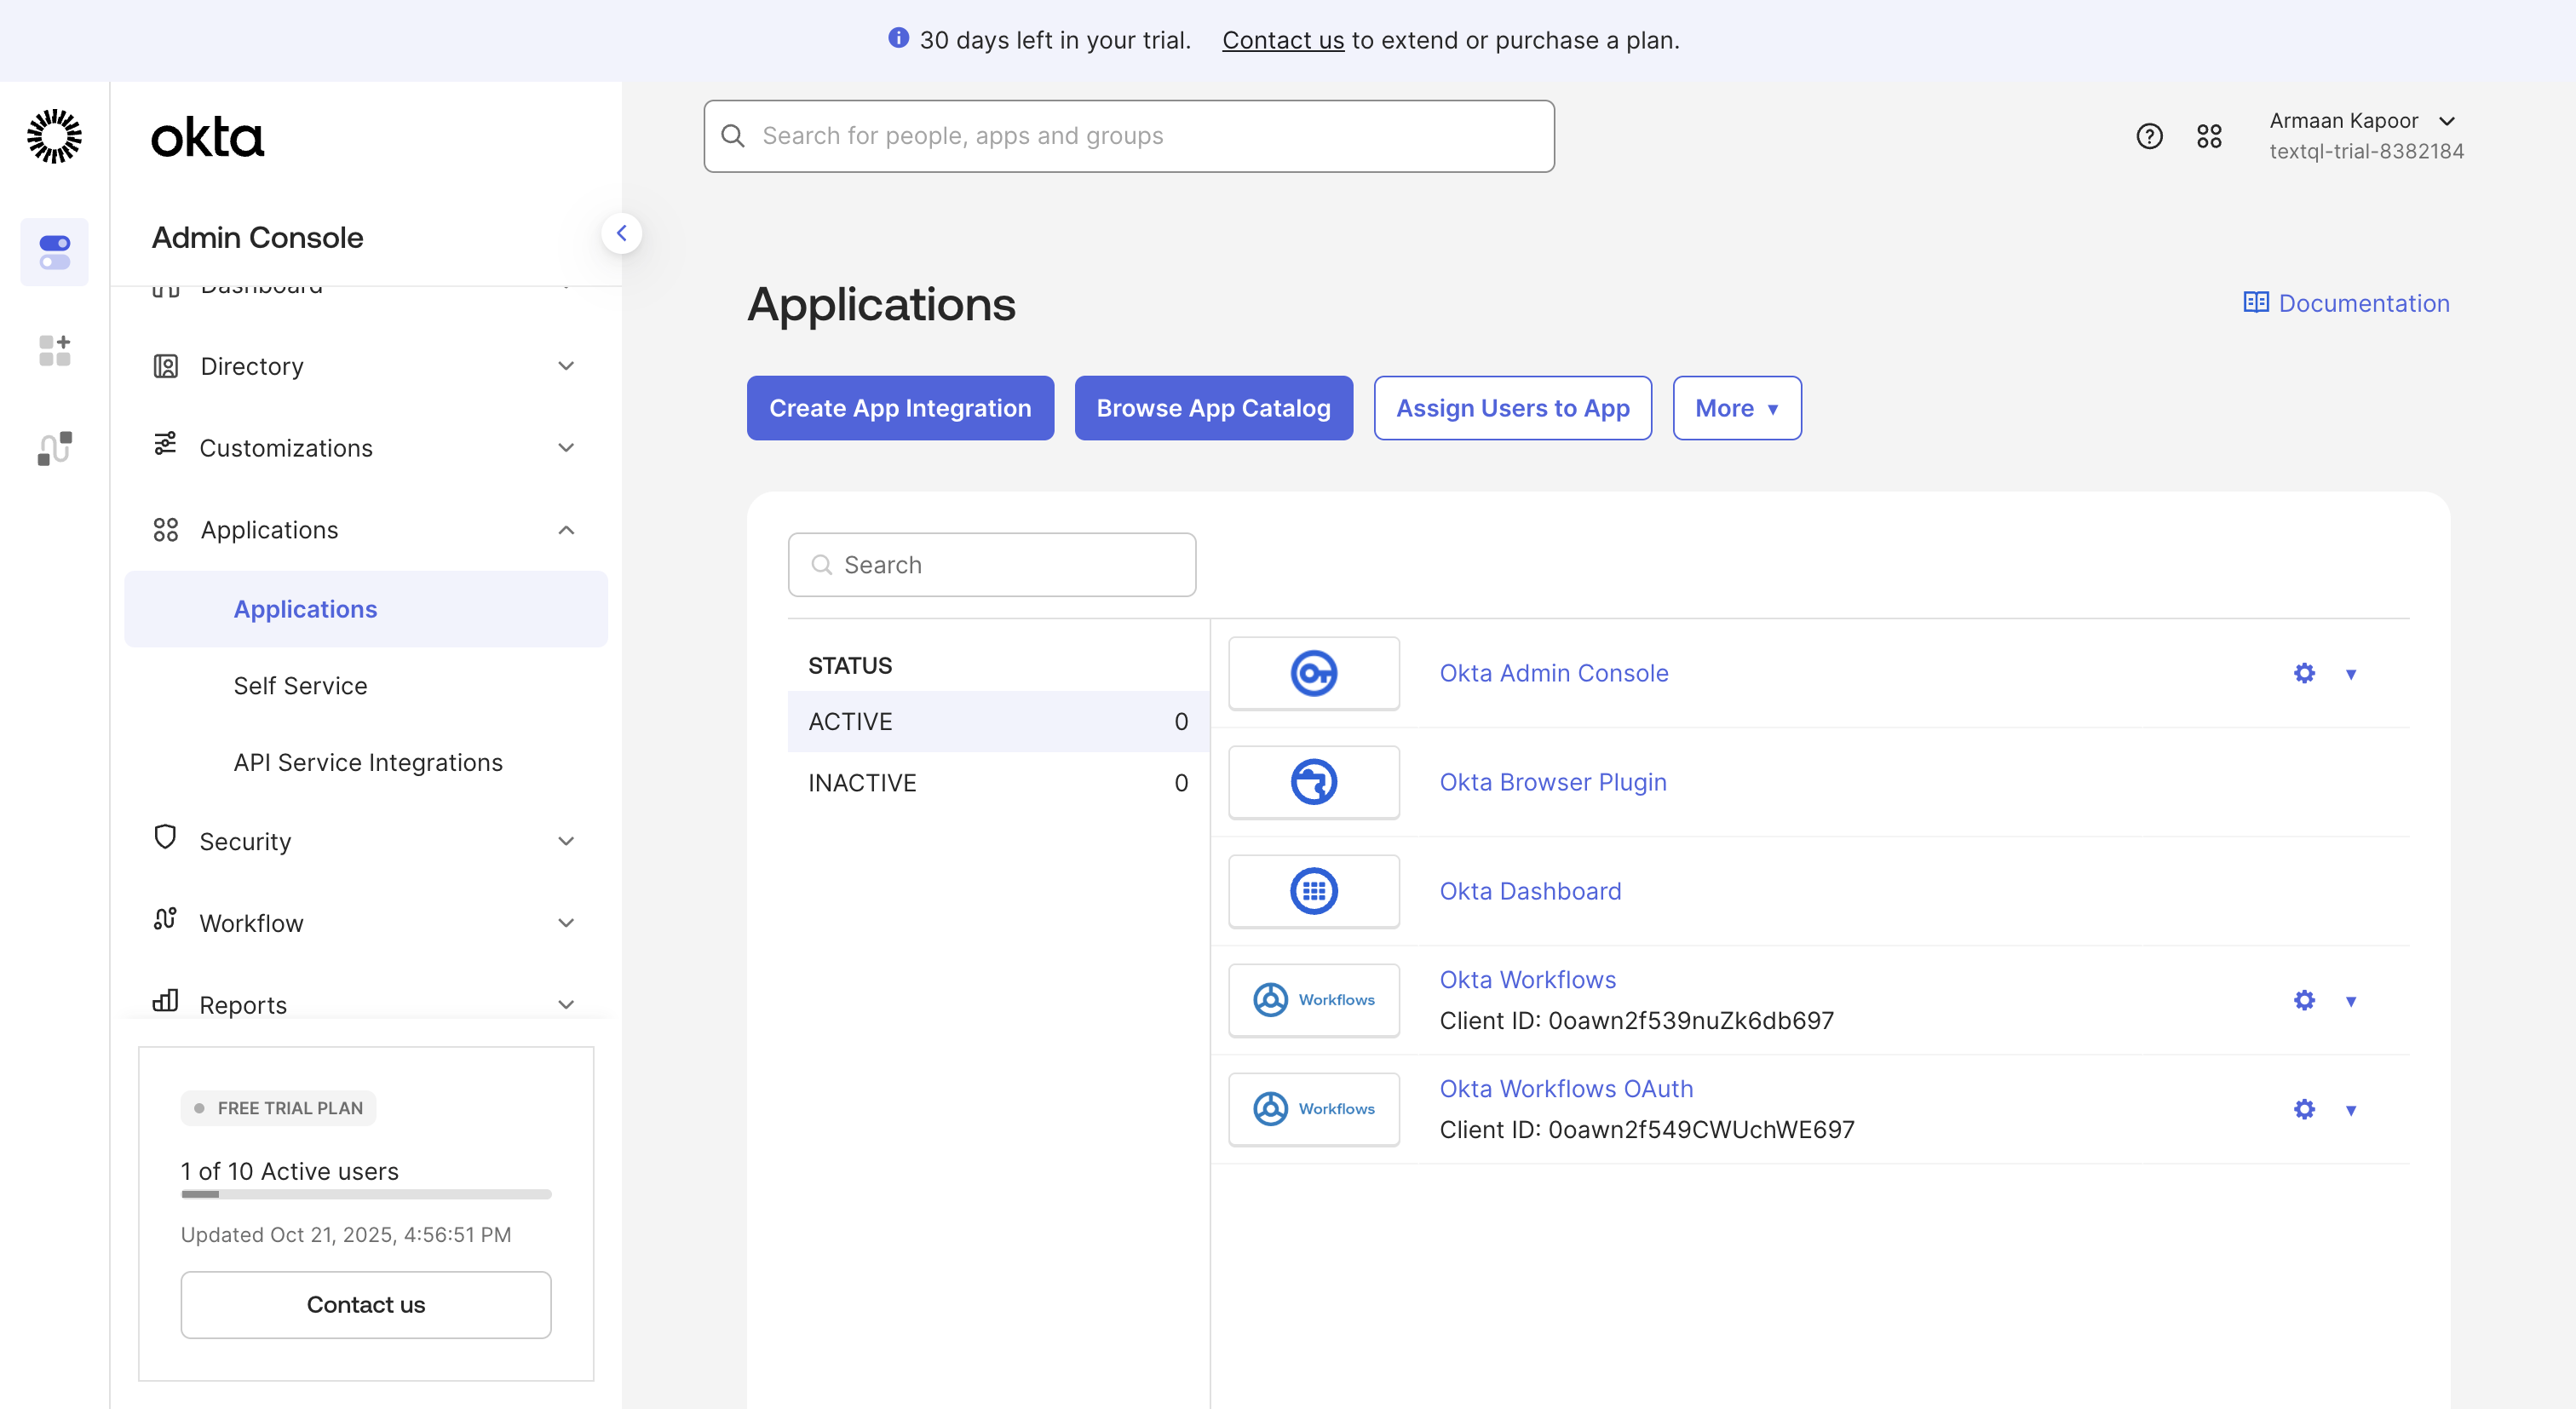Screen dimensions: 2576x1409
Task: Open the apps grid icon near username
Action: pyautogui.click(x=2209, y=136)
